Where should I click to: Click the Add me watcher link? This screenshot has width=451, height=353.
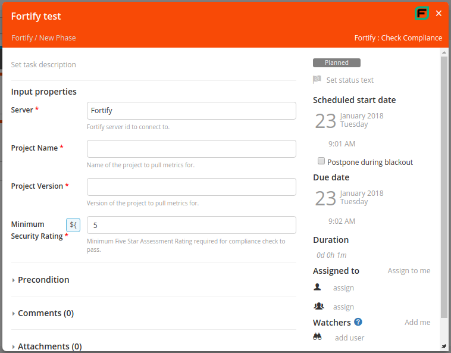pyautogui.click(x=417, y=323)
